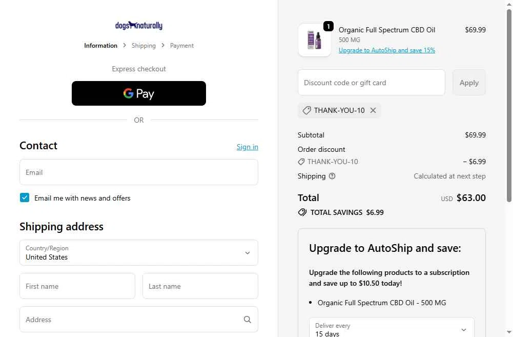Image resolution: width=513 pixels, height=337 pixels.
Task: Click the tag icon on the THANK-YOU-10 chip
Action: tap(306, 110)
